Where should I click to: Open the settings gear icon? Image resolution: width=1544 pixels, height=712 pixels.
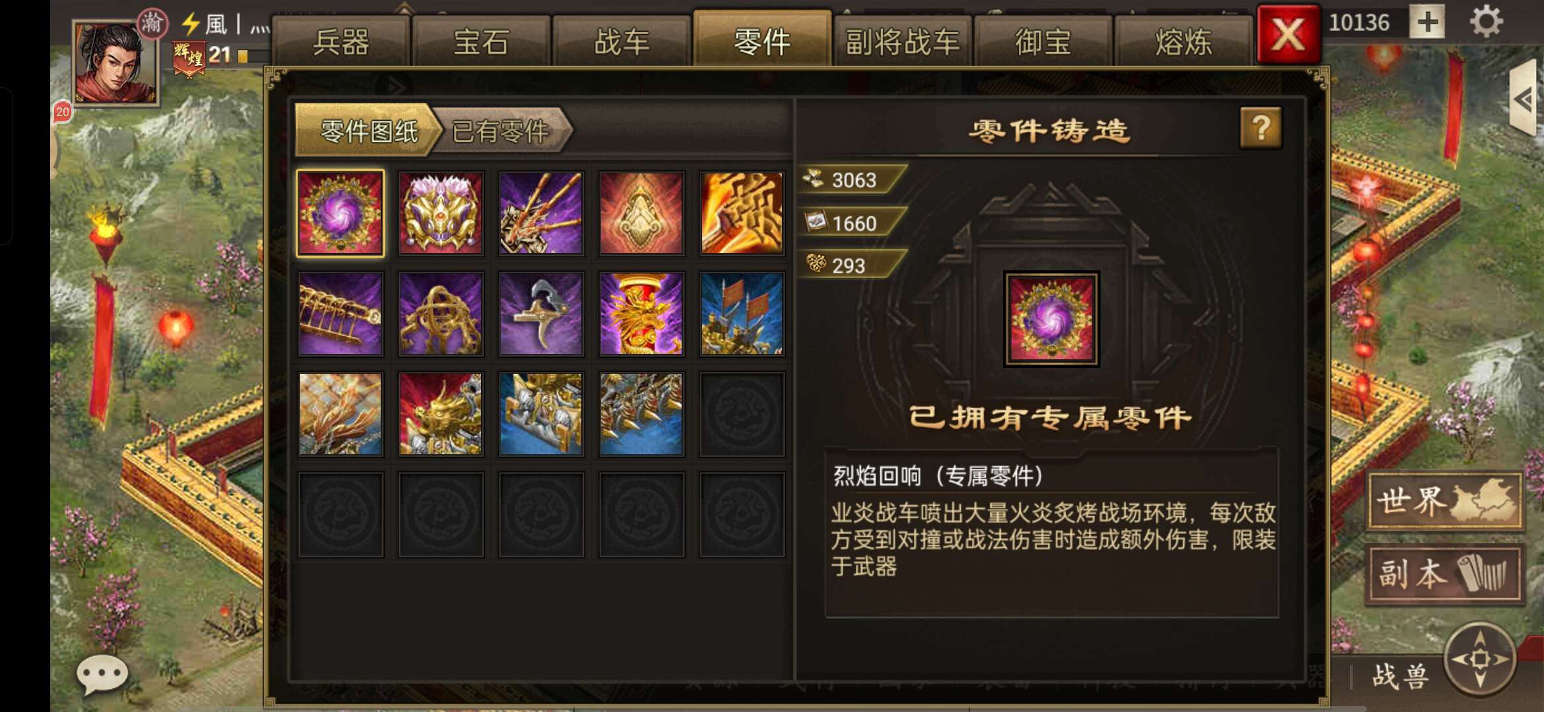pos(1486,22)
